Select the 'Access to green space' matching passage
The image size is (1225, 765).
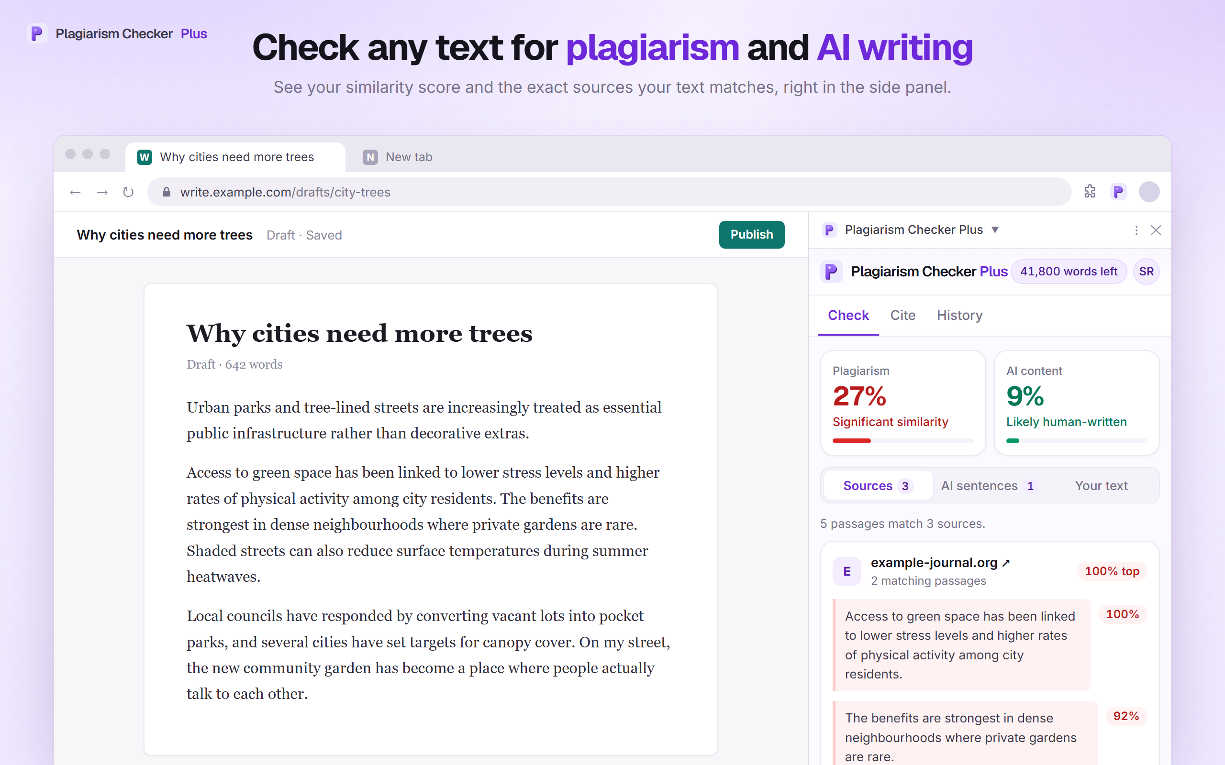(x=961, y=645)
